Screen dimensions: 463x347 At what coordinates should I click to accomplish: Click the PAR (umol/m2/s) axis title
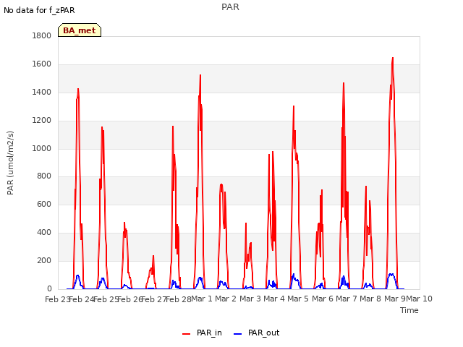point(10,163)
